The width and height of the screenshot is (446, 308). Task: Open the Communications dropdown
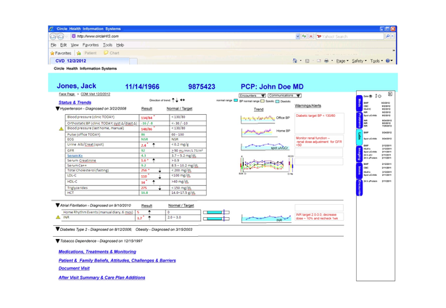pyautogui.click(x=284, y=95)
